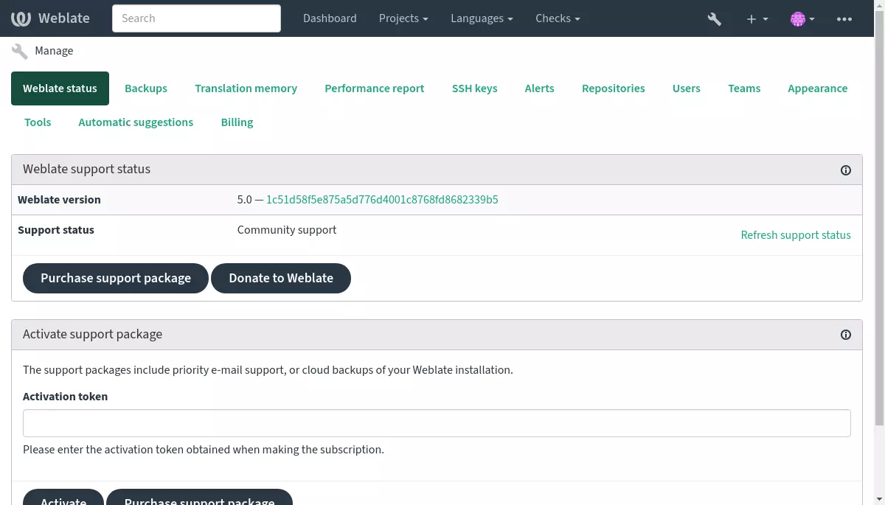
Task: Focus the Search box
Action: pos(196,18)
